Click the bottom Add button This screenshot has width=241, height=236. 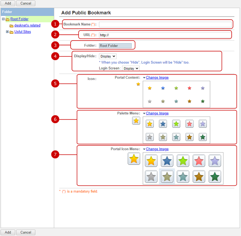click(8, 232)
